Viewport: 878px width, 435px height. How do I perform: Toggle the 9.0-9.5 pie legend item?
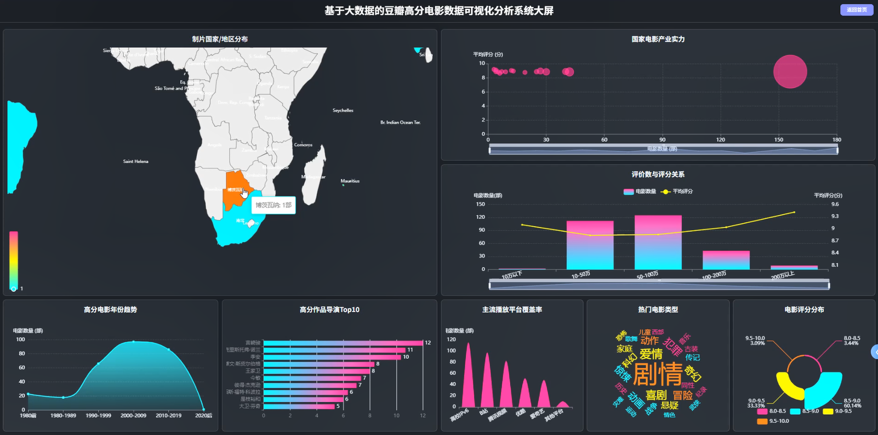pos(837,411)
